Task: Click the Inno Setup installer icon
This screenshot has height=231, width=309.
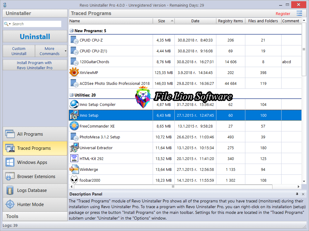Action: (74, 115)
